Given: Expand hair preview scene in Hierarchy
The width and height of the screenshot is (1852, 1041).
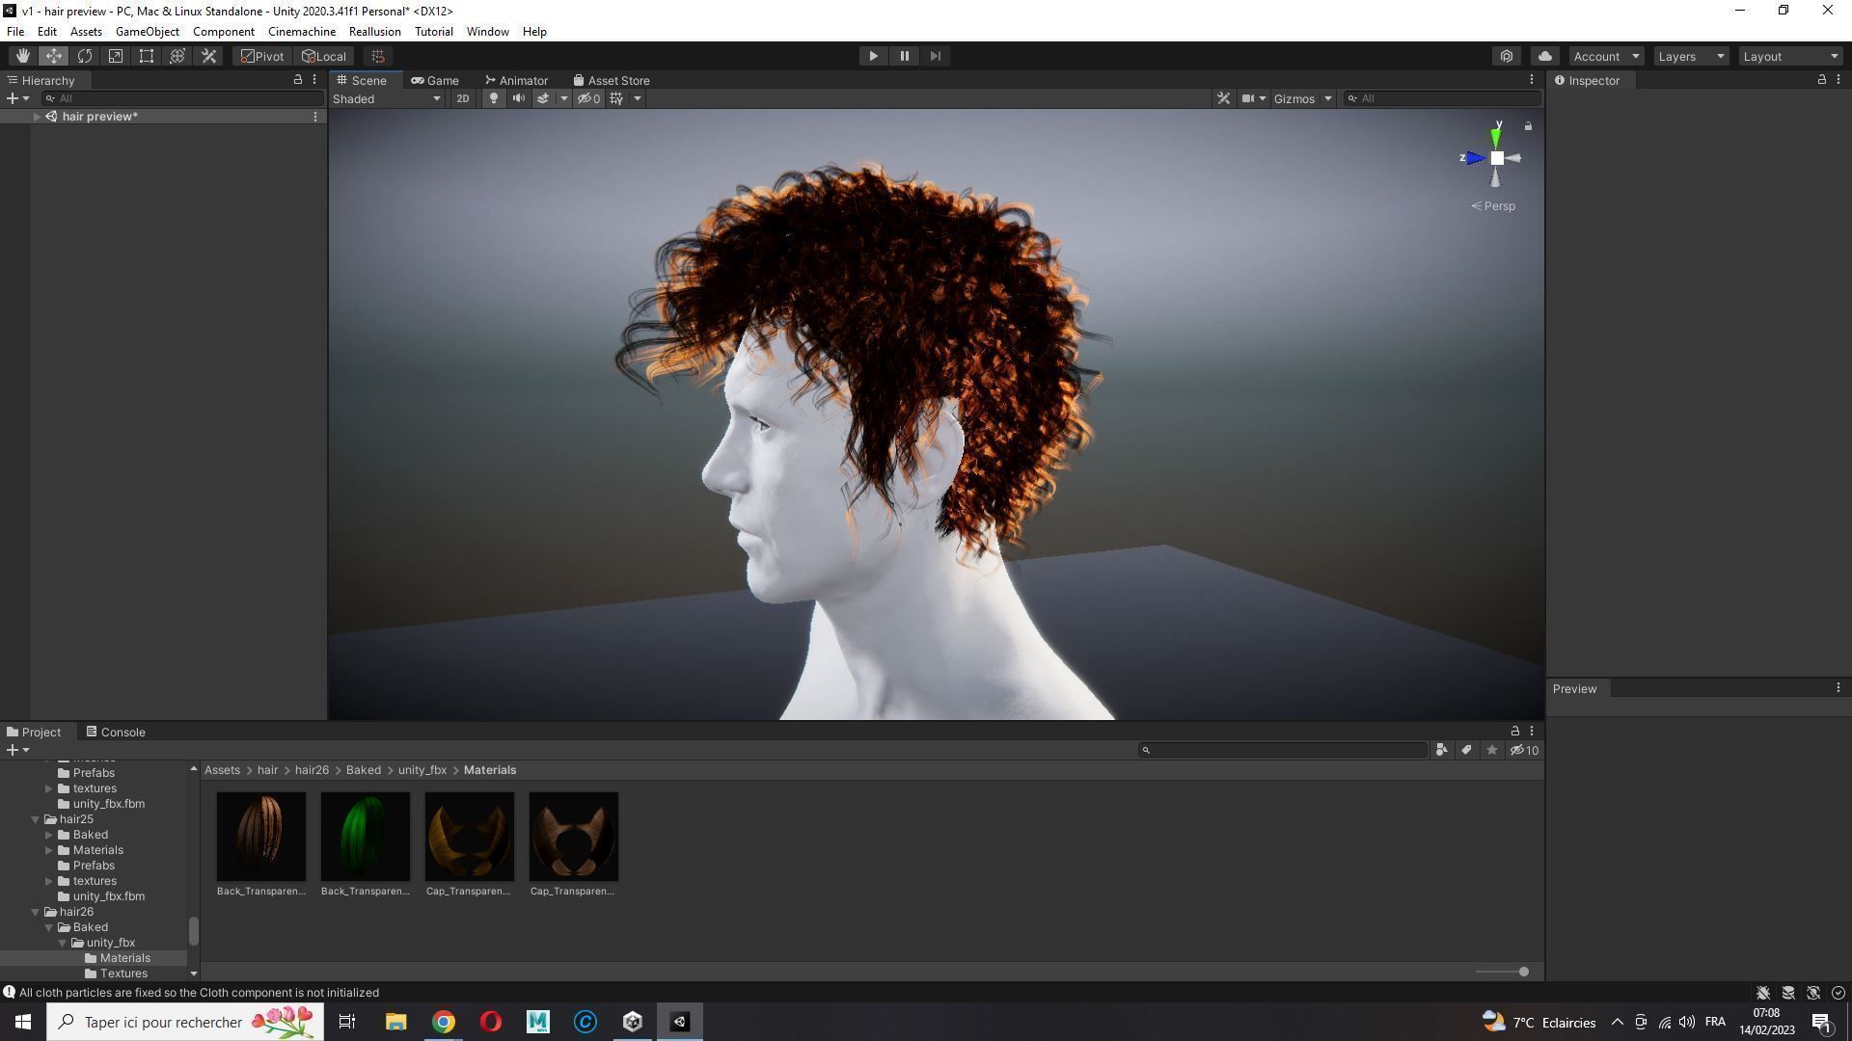Looking at the screenshot, I should (37, 117).
